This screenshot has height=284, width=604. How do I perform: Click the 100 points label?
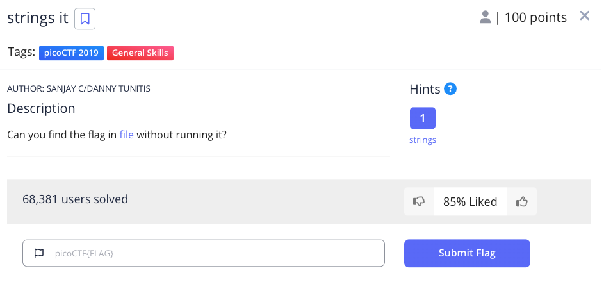click(x=535, y=17)
